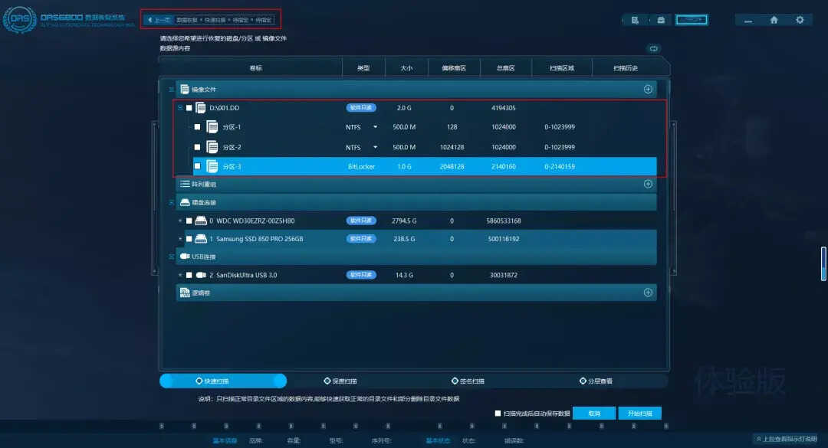This screenshot has width=828, height=448.
Task: Click the disk search icon in top bar
Action: click(x=635, y=21)
